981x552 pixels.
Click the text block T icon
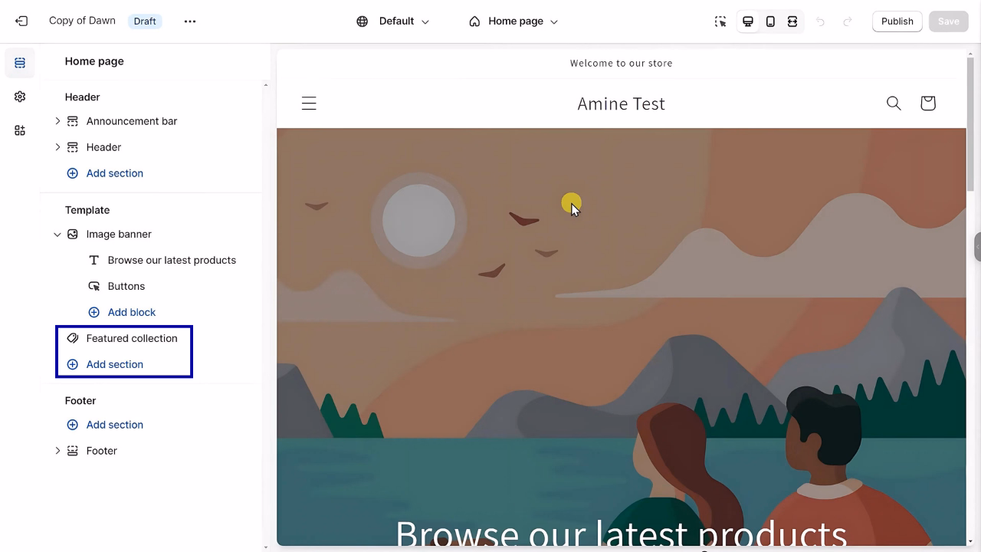click(94, 260)
